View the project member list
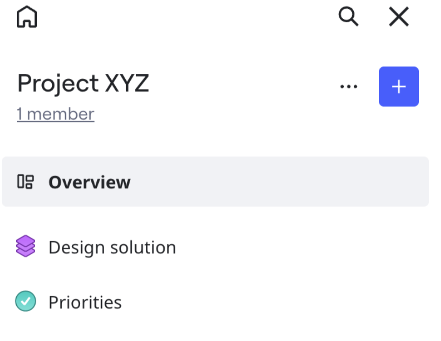 [x=56, y=114]
